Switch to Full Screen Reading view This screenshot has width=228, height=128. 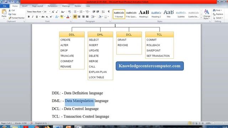(x=193, y=123)
